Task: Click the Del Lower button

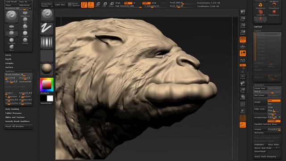Action: (260, 95)
